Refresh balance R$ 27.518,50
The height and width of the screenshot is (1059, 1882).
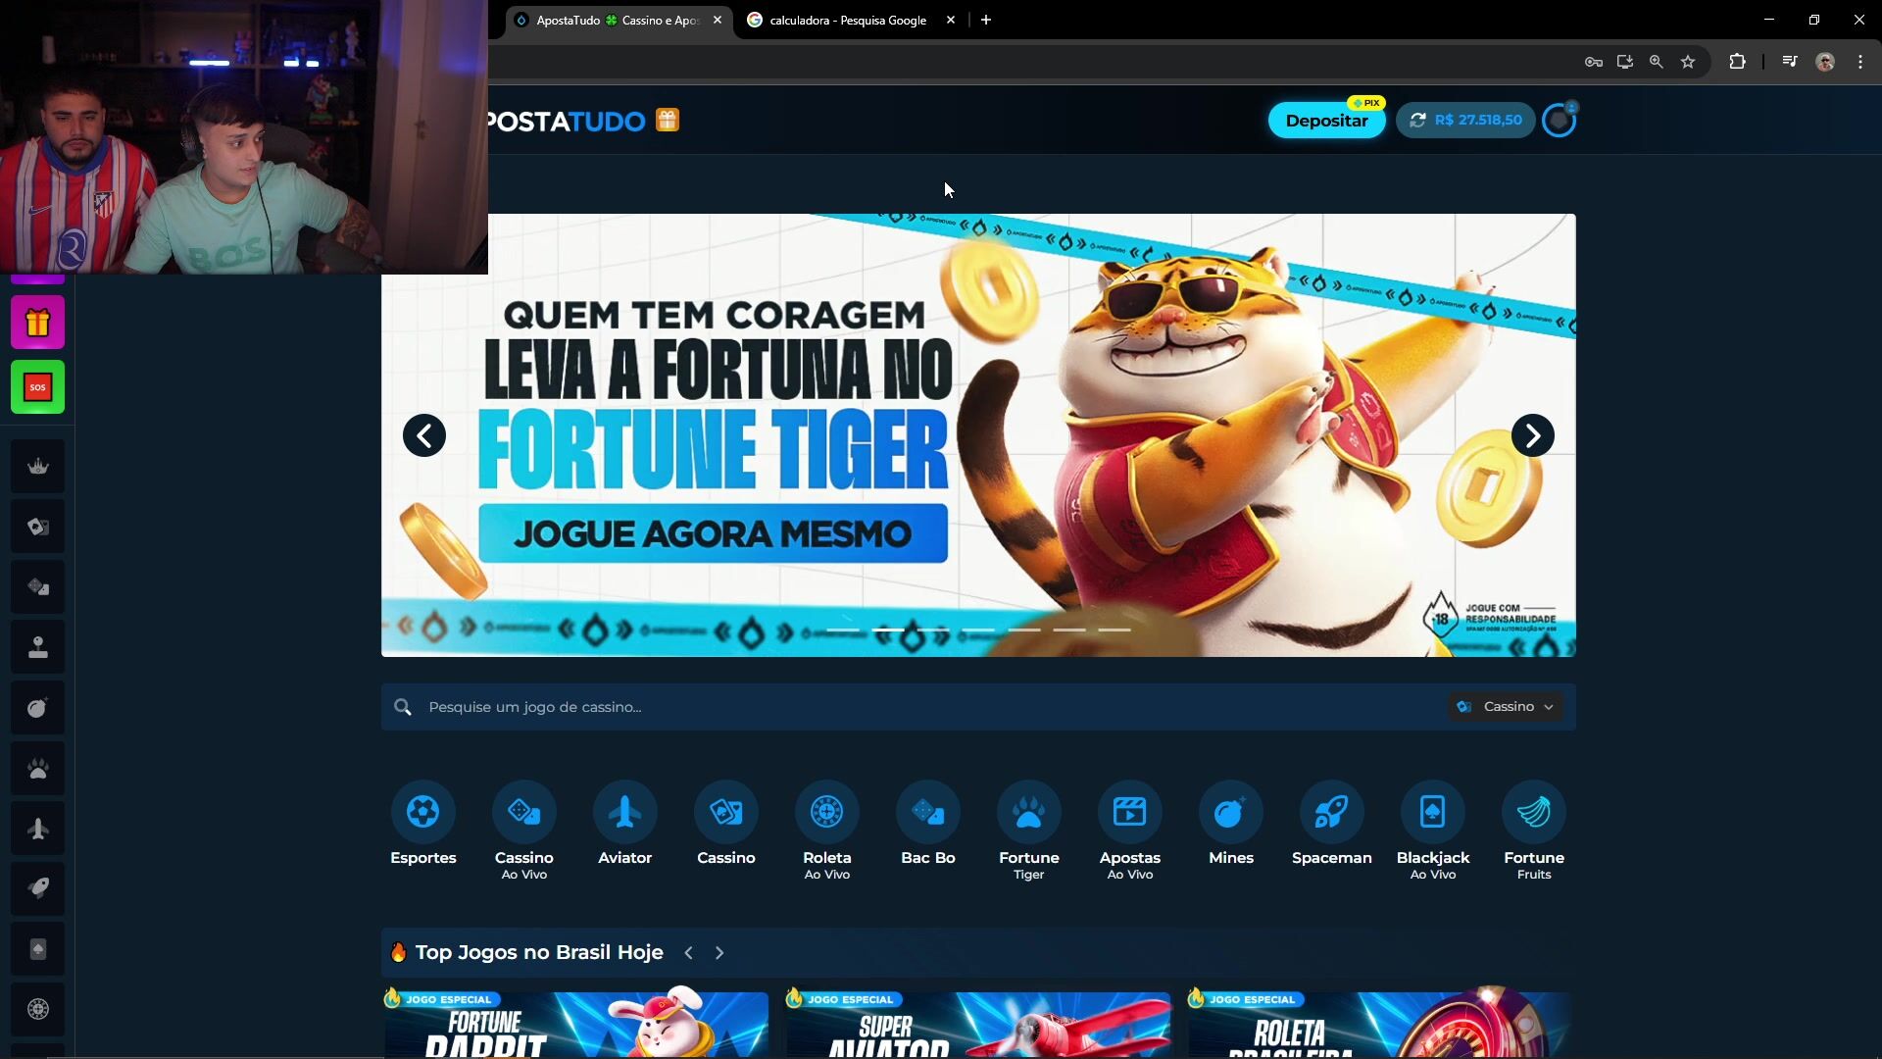point(1417,120)
